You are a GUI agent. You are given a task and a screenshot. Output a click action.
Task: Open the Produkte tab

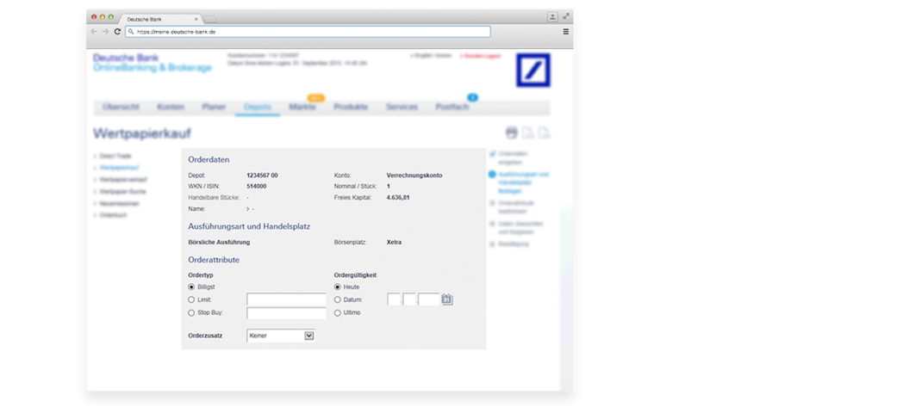pos(351,107)
